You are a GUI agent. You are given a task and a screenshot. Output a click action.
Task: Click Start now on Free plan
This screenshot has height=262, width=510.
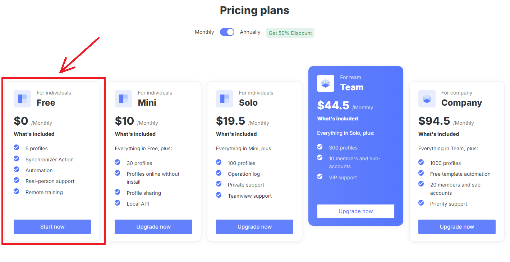[x=52, y=227]
